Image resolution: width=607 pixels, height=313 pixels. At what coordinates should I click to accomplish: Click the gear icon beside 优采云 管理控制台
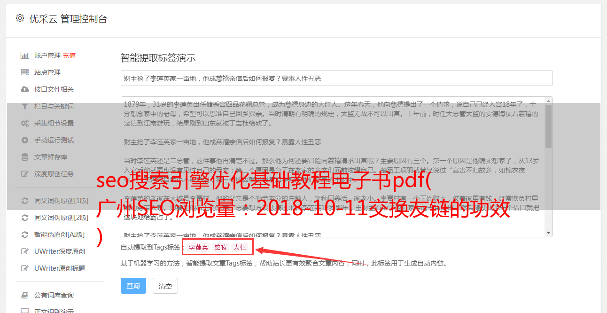coord(20,18)
